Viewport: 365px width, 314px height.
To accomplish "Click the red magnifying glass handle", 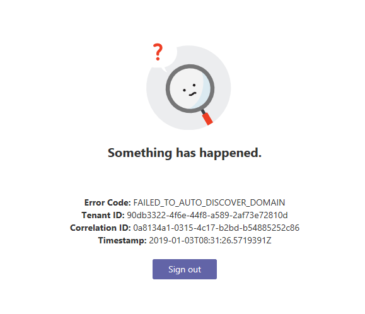I will [x=207, y=119].
